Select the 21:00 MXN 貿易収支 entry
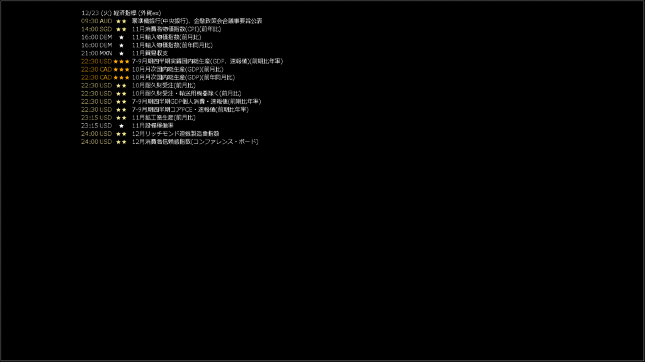This screenshot has width=645, height=362. (124, 53)
